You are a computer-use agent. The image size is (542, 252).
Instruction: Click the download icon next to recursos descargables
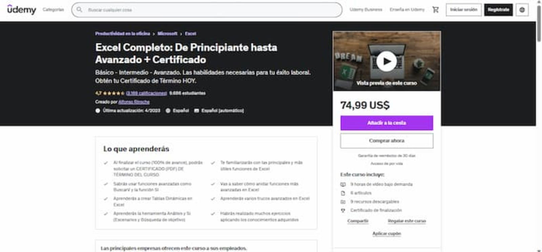pos(343,202)
